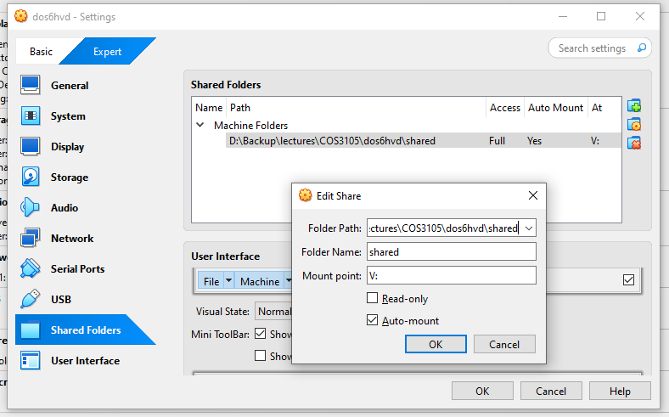Select the Expert tab

point(107,52)
